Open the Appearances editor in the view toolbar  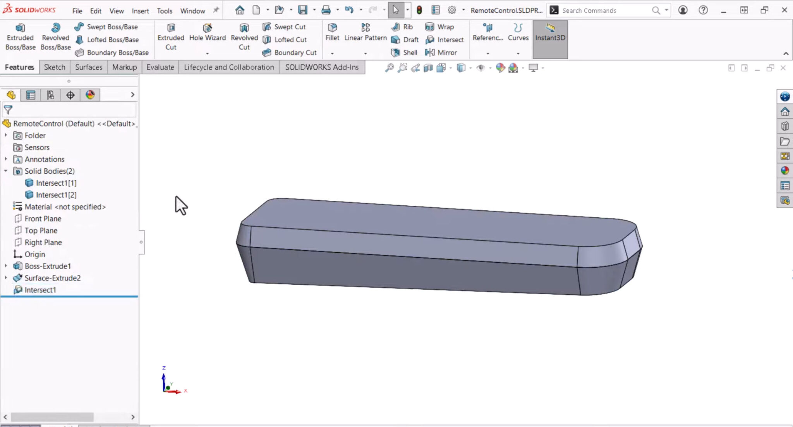[x=499, y=68]
